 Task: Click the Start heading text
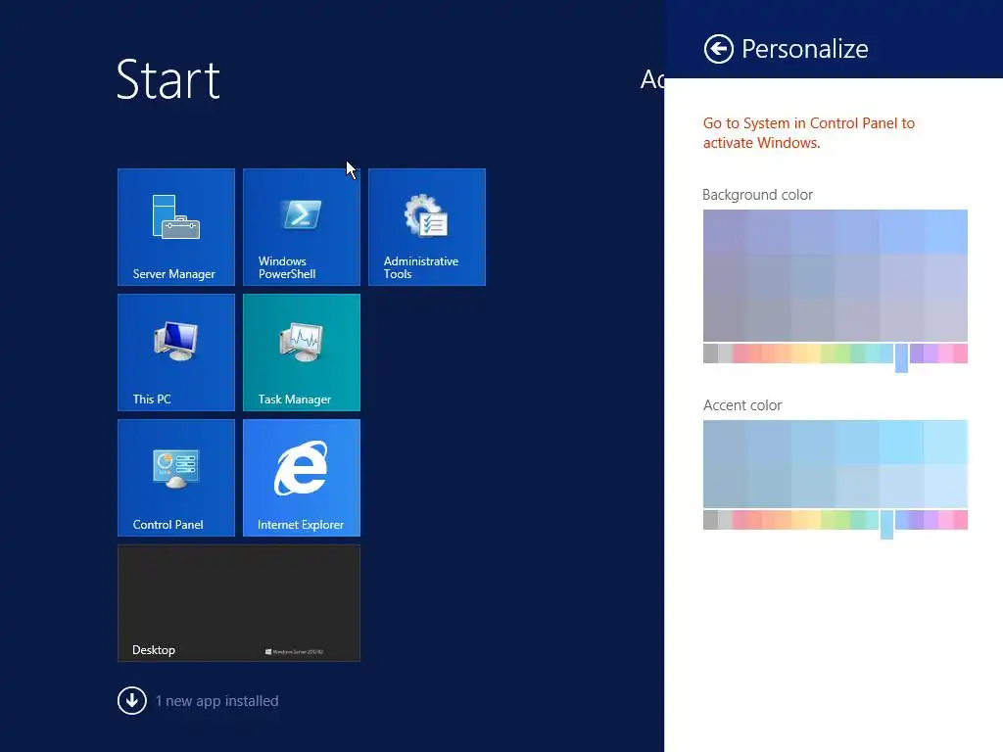[168, 80]
